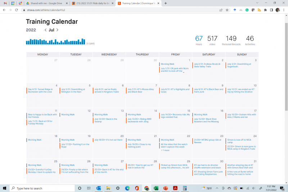
Task: Open 'July 18/20+ It's hot out there' activity
Action: click(x=108, y=140)
